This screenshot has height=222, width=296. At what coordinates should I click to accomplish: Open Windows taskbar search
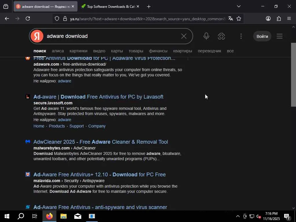point(21,216)
